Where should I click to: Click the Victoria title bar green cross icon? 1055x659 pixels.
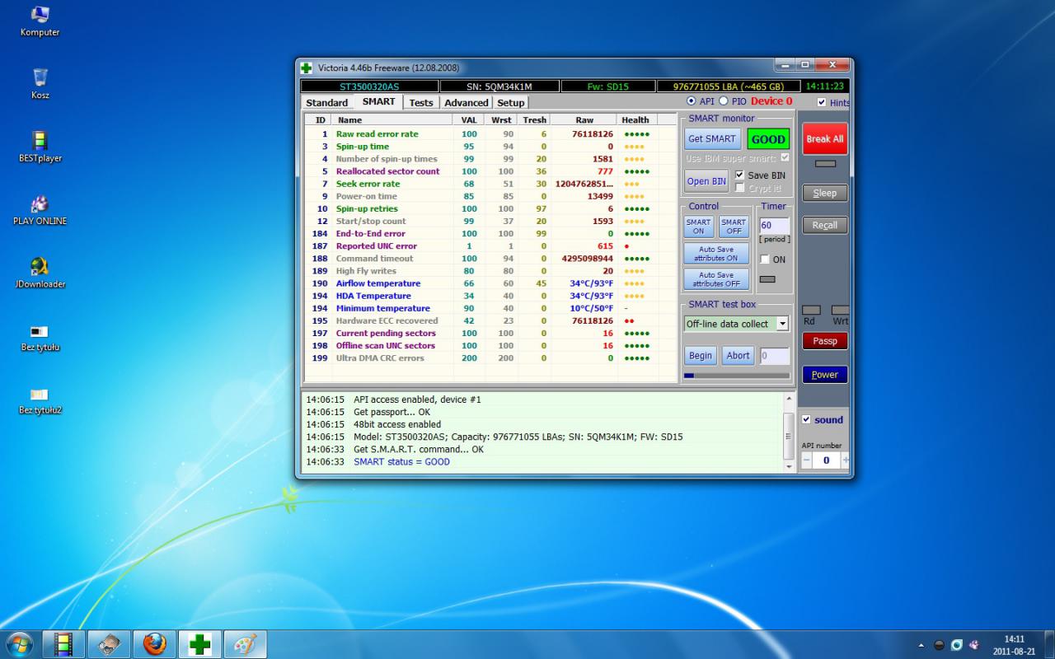tap(306, 68)
